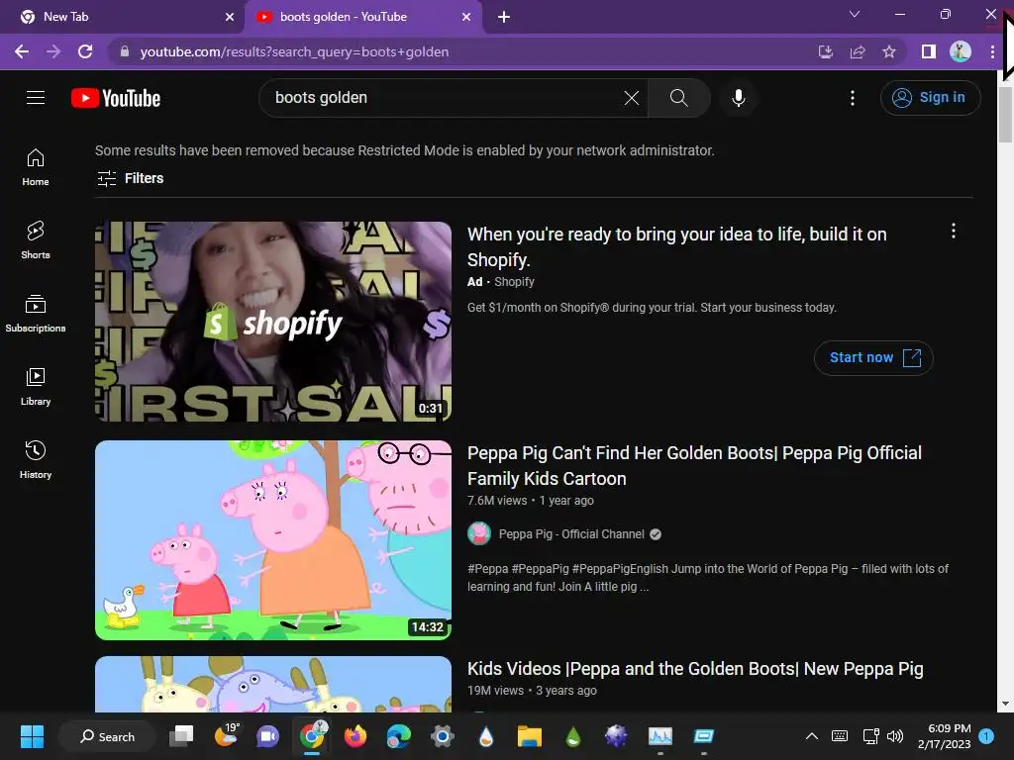The image size is (1014, 760).
Task: Open the Windows Start menu
Action: coord(32,736)
